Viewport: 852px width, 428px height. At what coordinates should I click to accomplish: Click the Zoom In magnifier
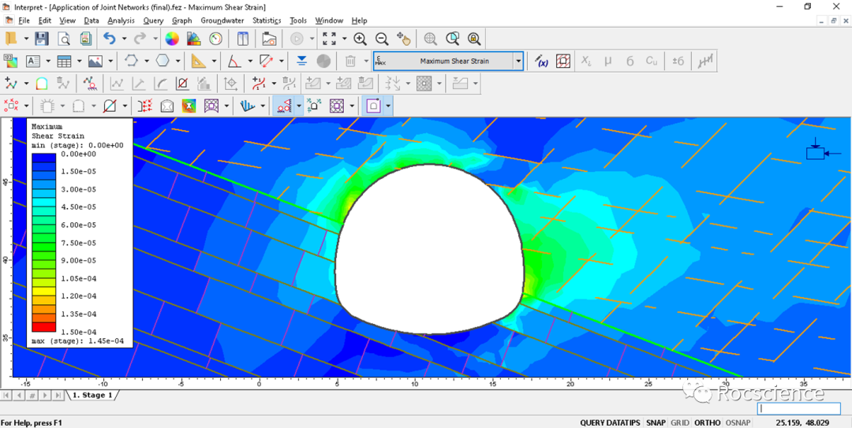click(360, 39)
